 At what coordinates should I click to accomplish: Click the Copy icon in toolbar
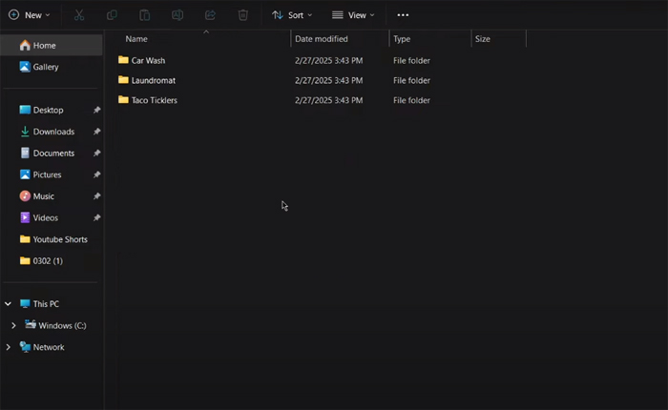pyautogui.click(x=113, y=15)
